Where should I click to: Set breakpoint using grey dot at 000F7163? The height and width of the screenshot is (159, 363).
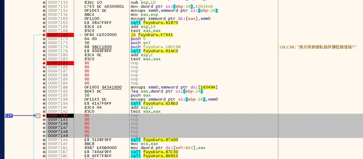(x=44, y=23)
